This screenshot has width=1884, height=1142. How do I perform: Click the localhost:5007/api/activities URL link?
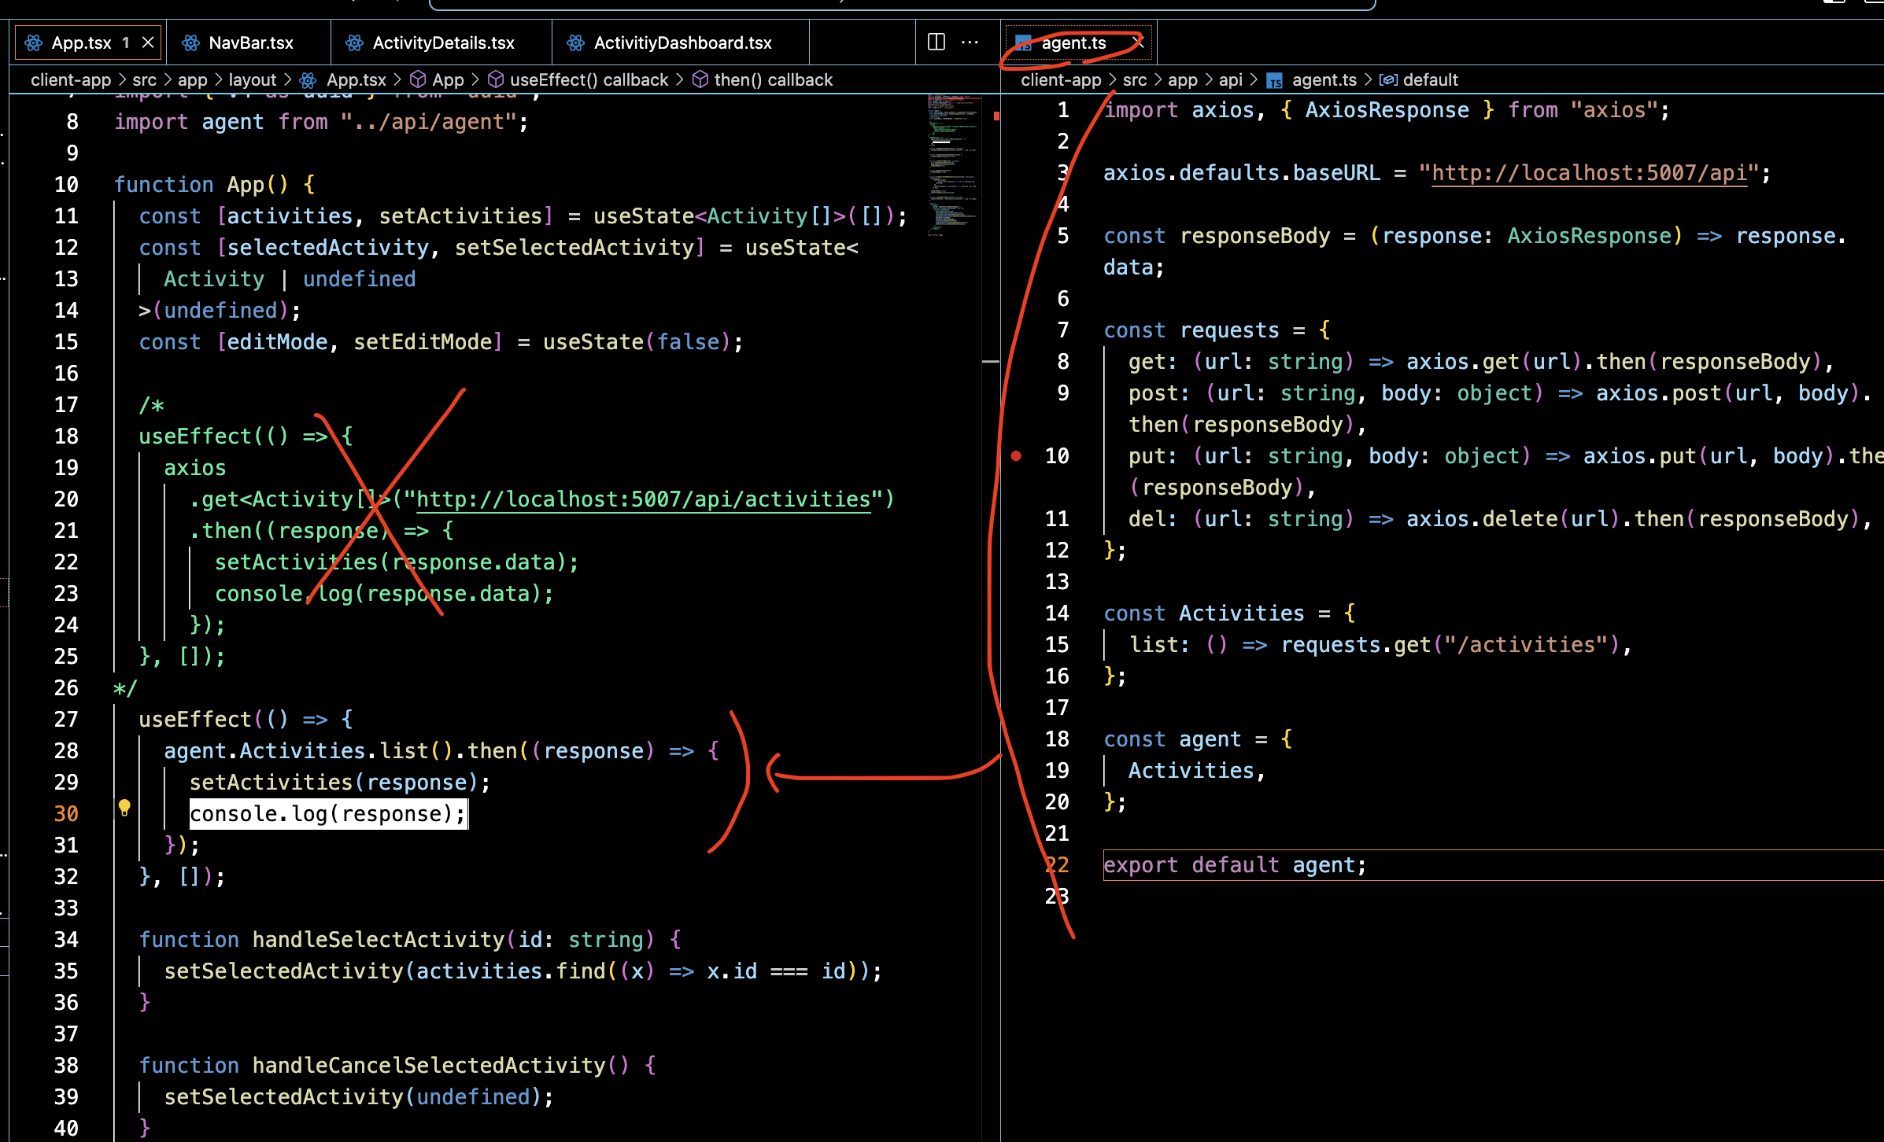coord(643,499)
